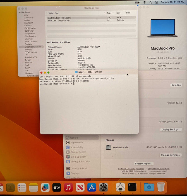Select the Intel UHD Graphics 630 row
Image resolution: width=187 pixels, height=196 pixels.
click(x=91, y=20)
